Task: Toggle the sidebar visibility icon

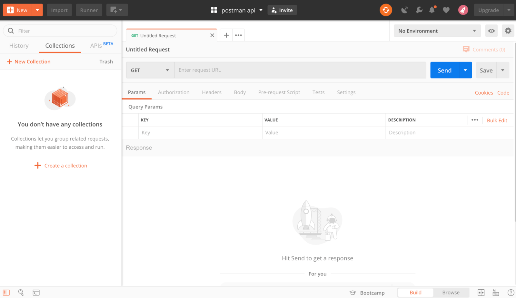Action: tap(6, 293)
